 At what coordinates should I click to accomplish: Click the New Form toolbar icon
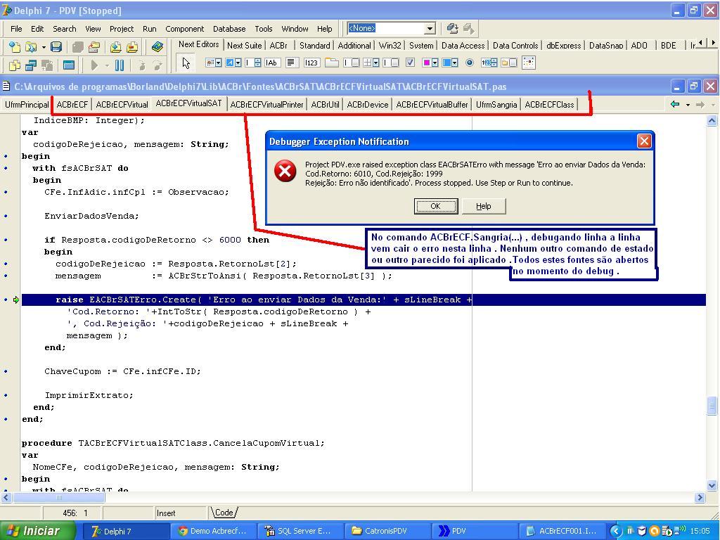[69, 65]
